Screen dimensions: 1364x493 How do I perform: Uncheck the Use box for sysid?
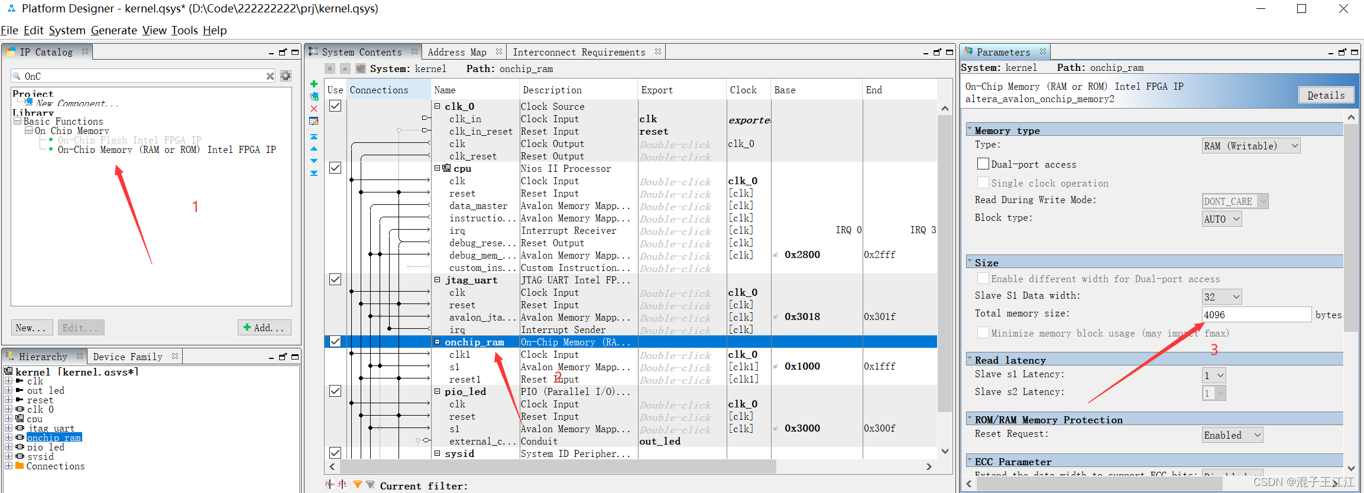(335, 453)
